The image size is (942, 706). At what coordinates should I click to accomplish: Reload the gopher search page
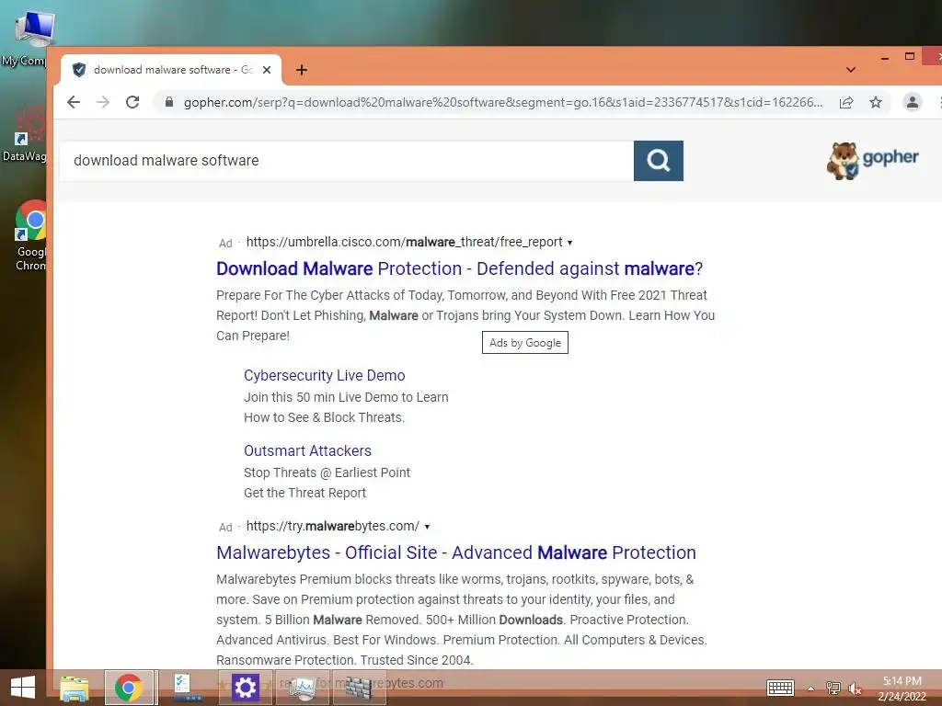(132, 102)
